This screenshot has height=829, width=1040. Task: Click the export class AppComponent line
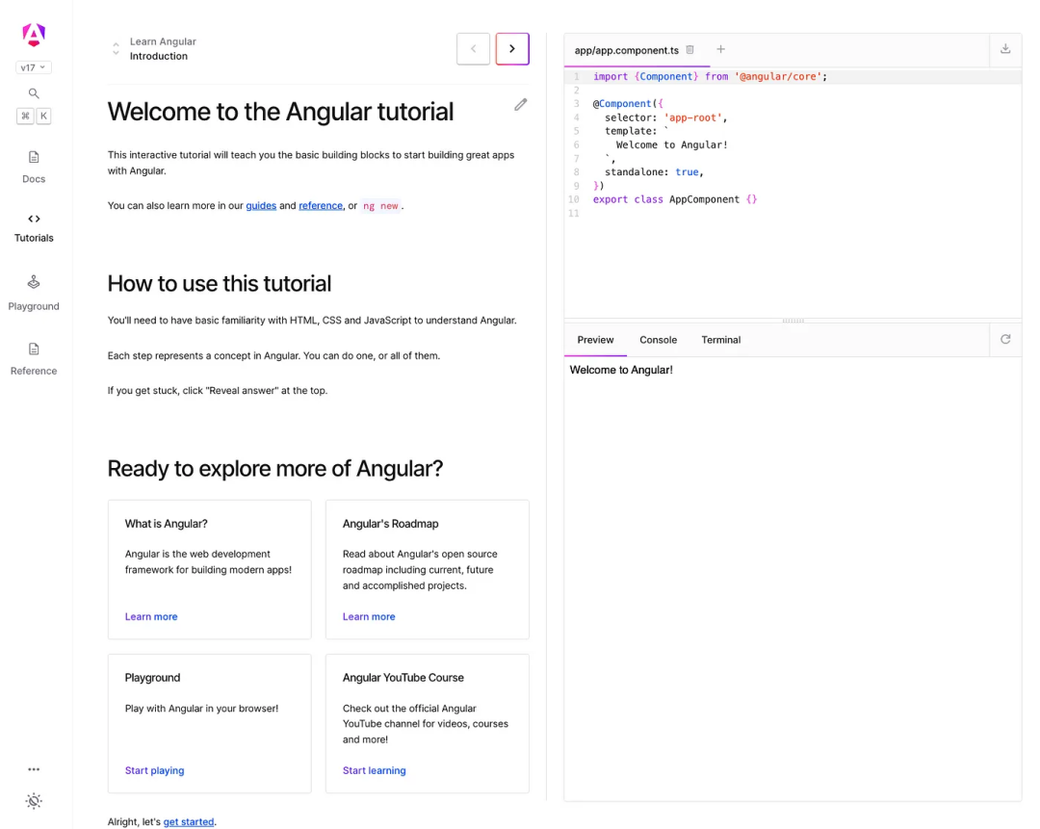pos(674,199)
